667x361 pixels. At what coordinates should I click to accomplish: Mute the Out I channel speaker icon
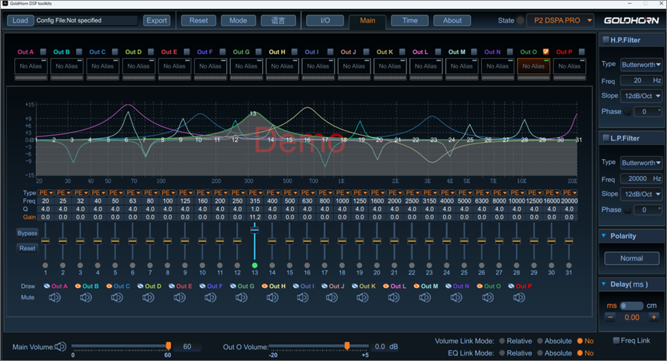click(303, 298)
